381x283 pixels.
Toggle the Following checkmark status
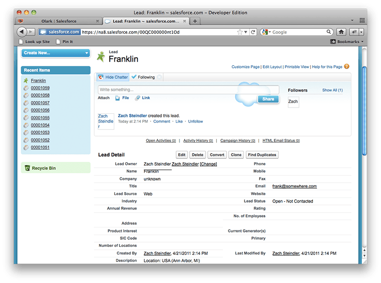click(x=134, y=77)
